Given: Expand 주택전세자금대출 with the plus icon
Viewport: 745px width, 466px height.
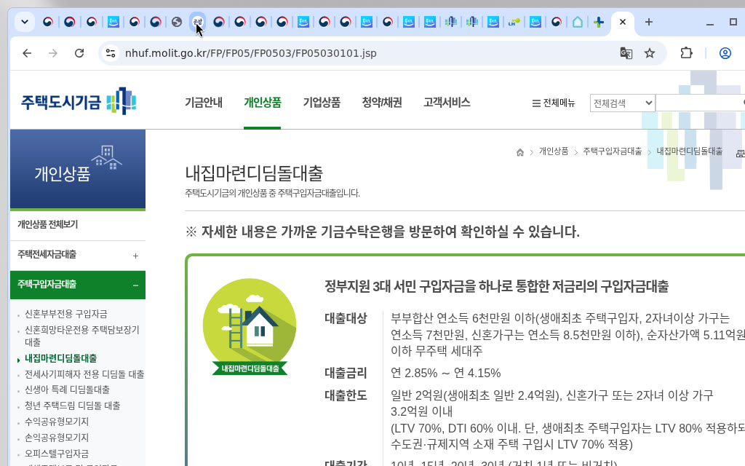Looking at the screenshot, I should (135, 256).
